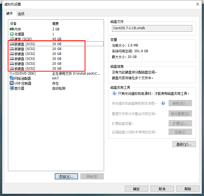This screenshot has height=196, width=204.
Task: Click the 设备 column header
Action: pyautogui.click(x=13, y=24)
